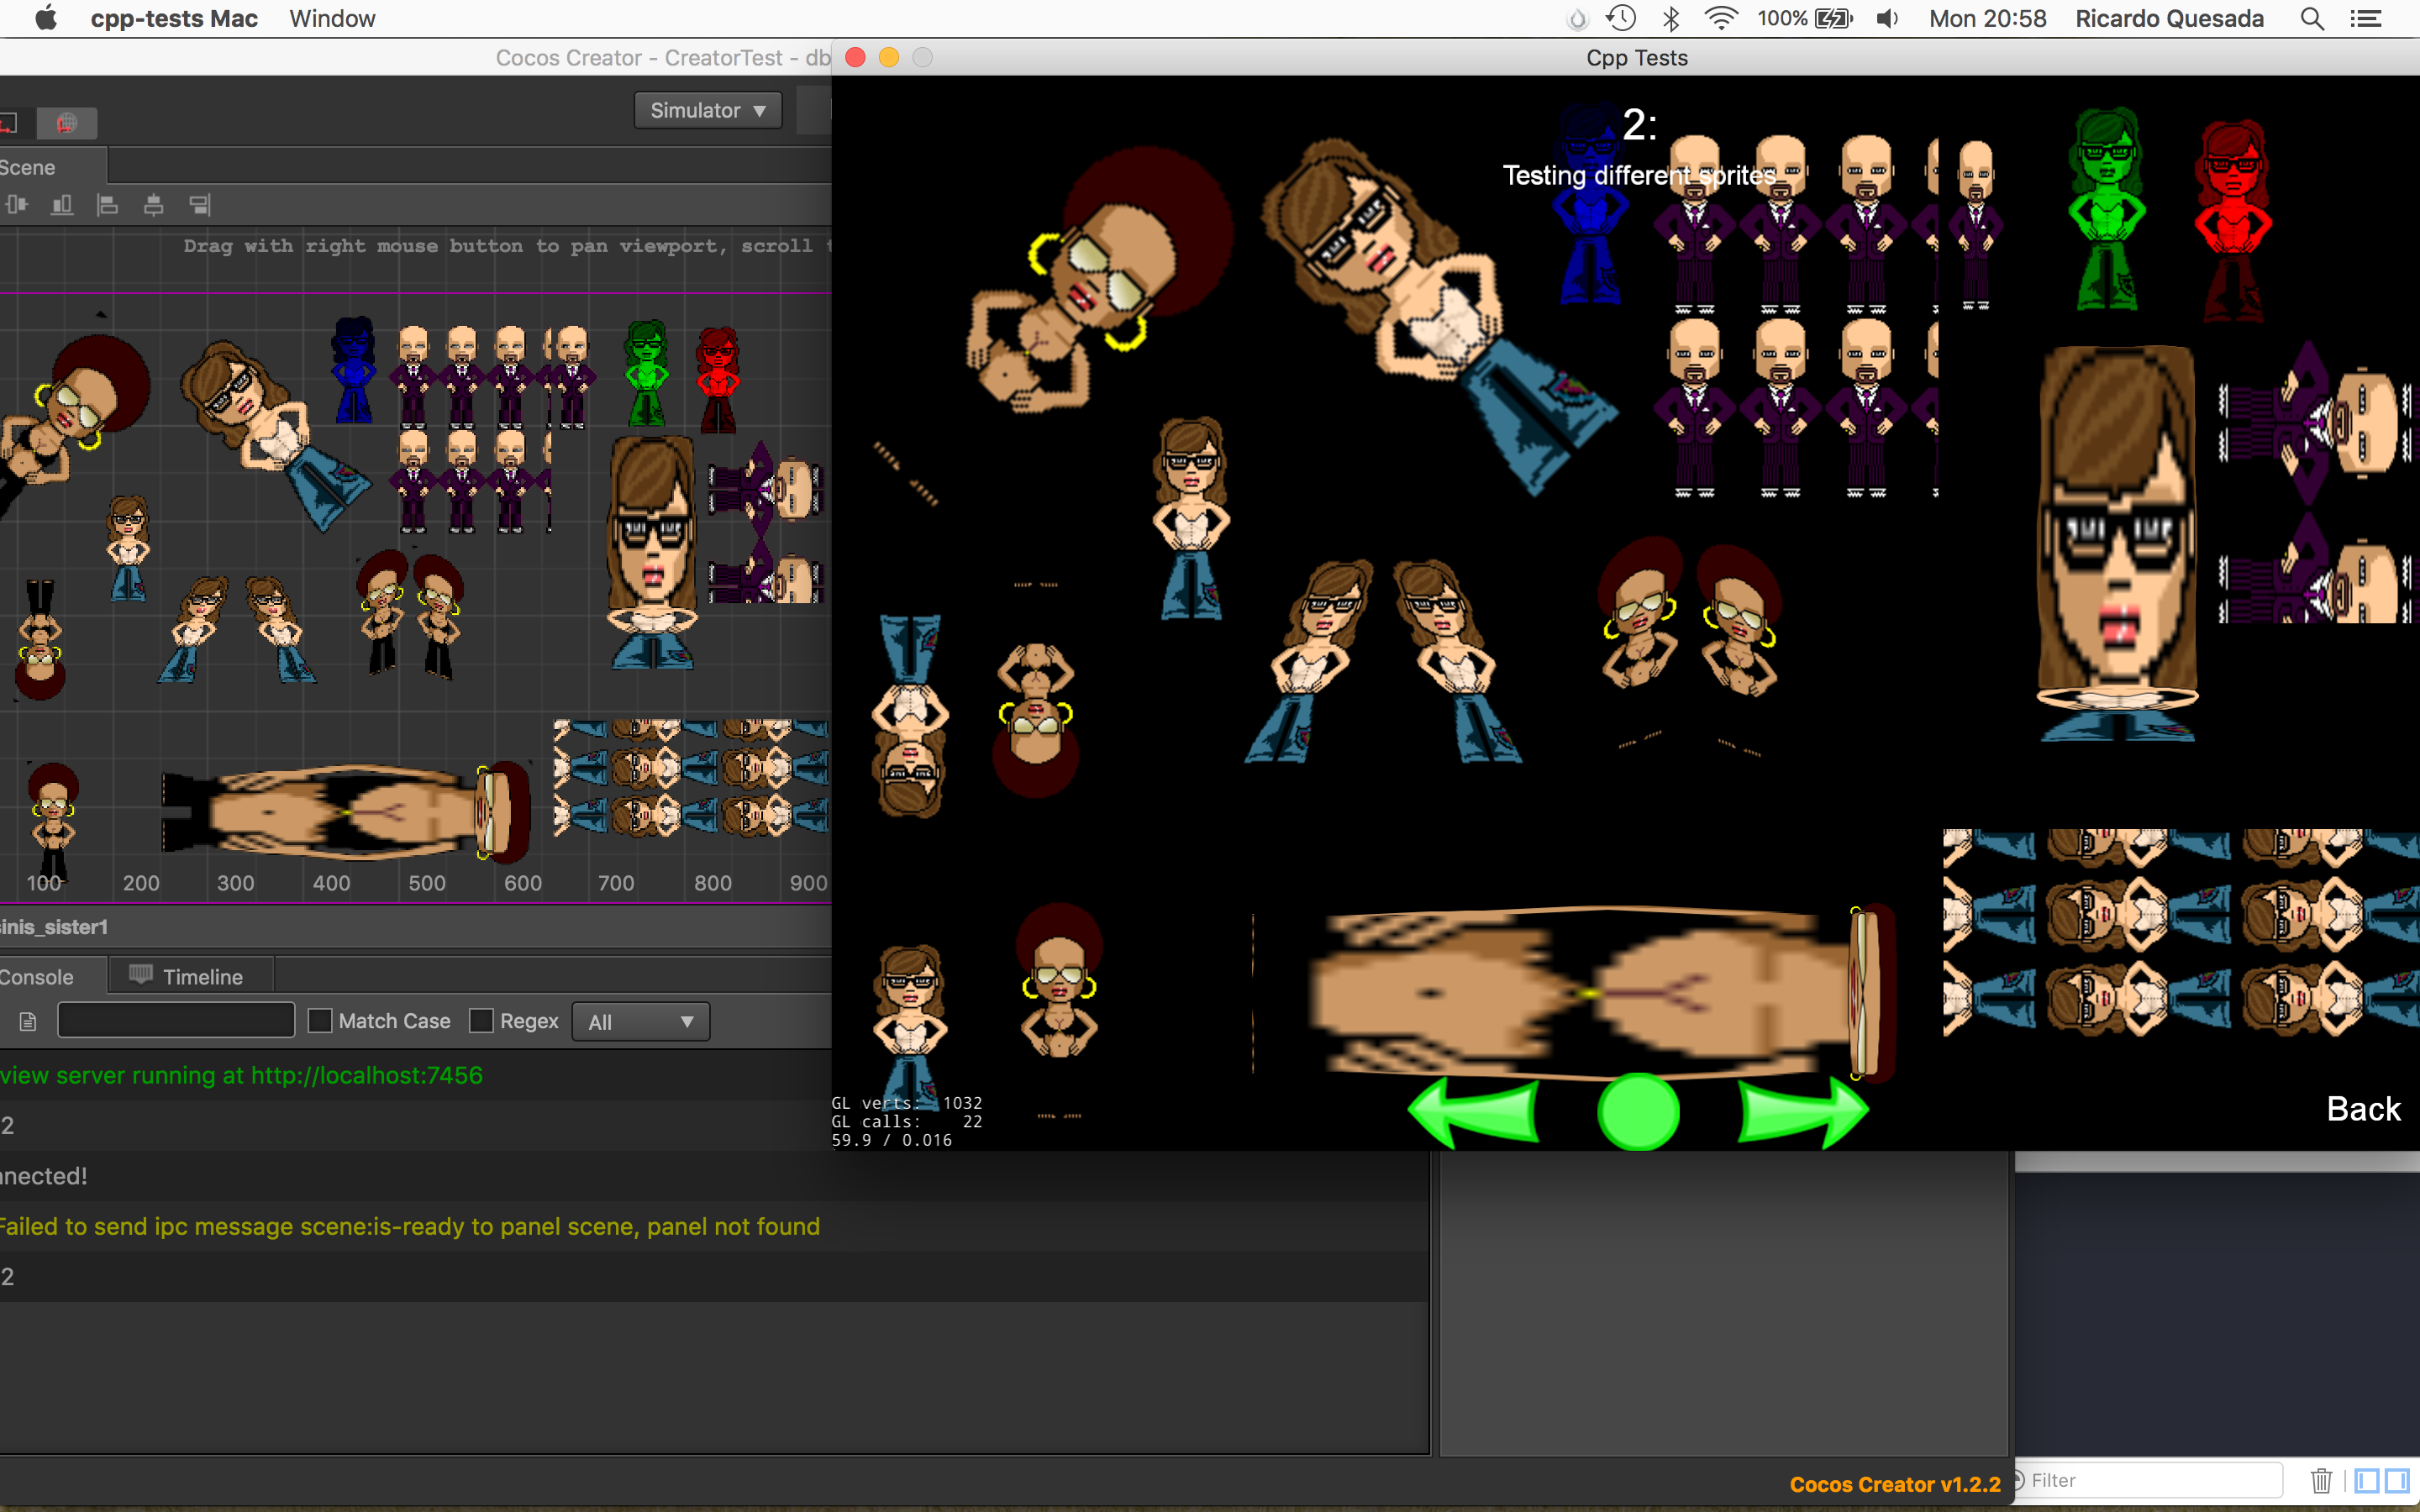Click the Filter text field

(x=2150, y=1480)
